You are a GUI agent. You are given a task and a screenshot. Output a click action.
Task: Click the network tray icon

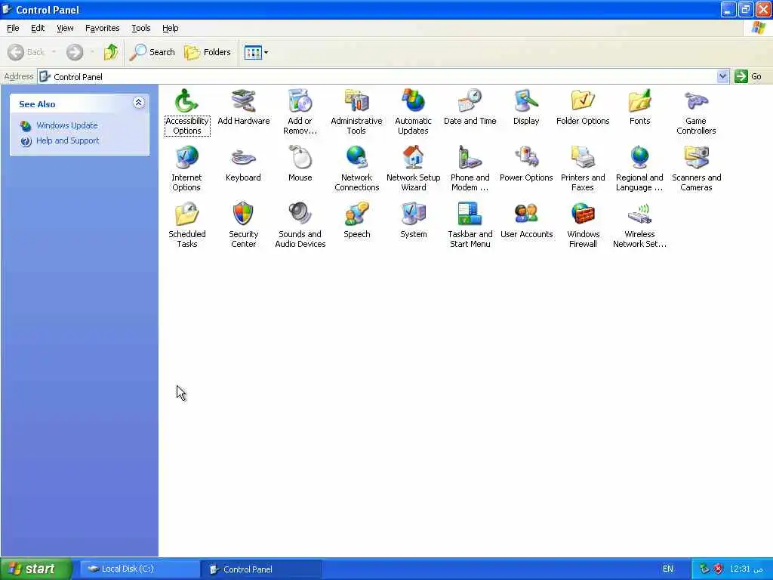pyautogui.click(x=704, y=569)
